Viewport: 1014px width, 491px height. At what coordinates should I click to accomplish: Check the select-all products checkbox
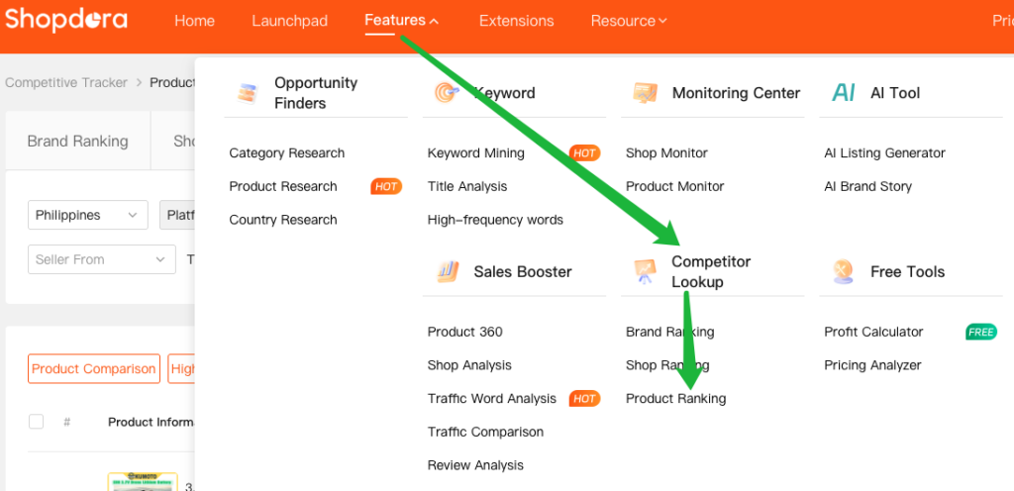(x=37, y=422)
